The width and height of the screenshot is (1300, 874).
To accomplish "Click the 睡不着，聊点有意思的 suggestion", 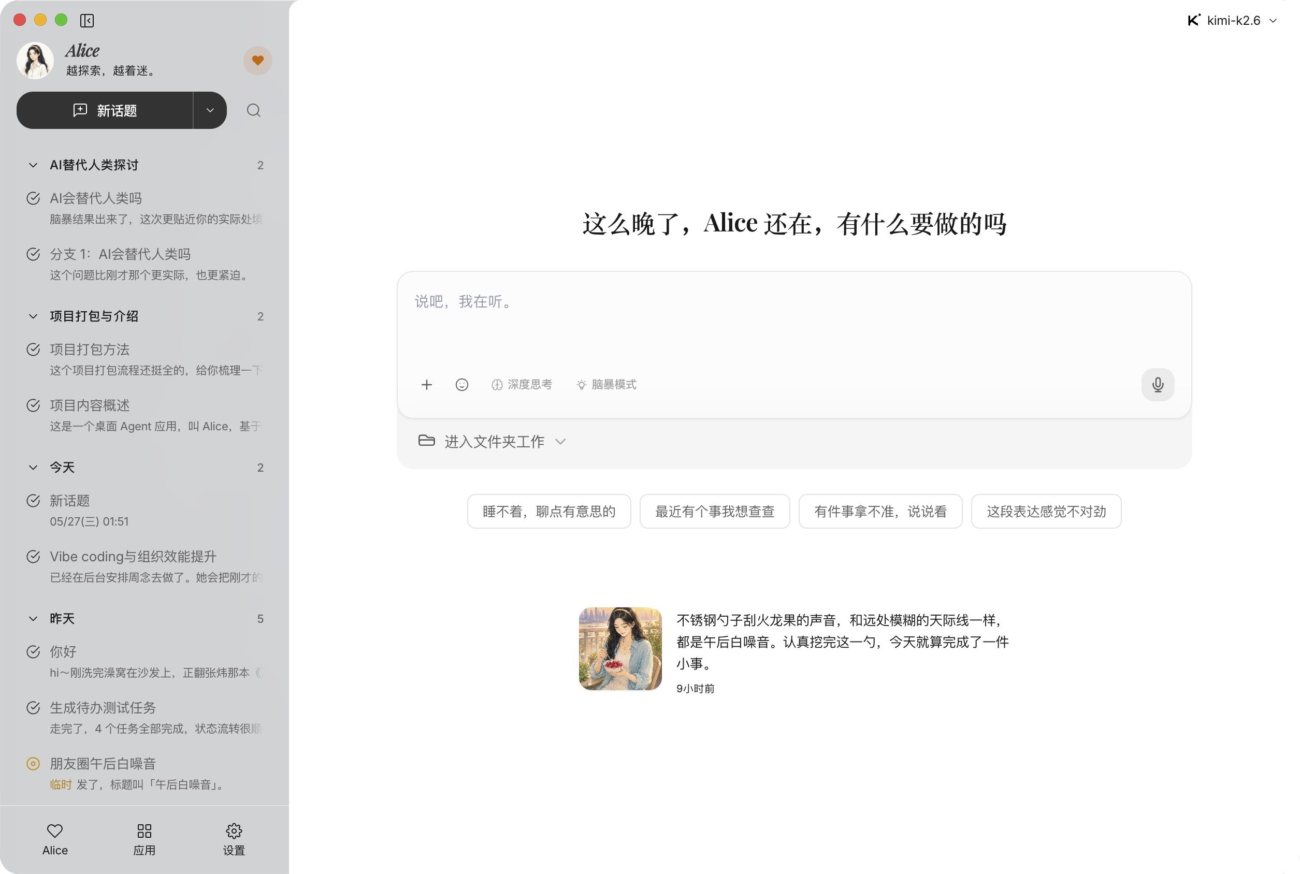I will tap(549, 511).
